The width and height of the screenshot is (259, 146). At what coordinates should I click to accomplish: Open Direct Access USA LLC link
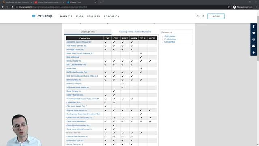[x=75, y=141]
